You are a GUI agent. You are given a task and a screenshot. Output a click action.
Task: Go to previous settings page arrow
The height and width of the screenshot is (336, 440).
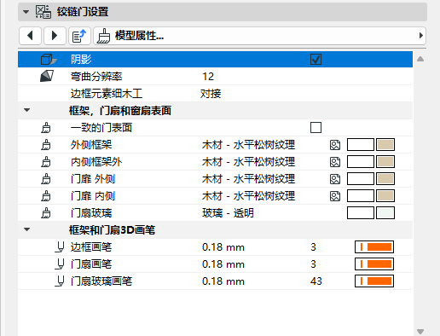tap(30, 36)
